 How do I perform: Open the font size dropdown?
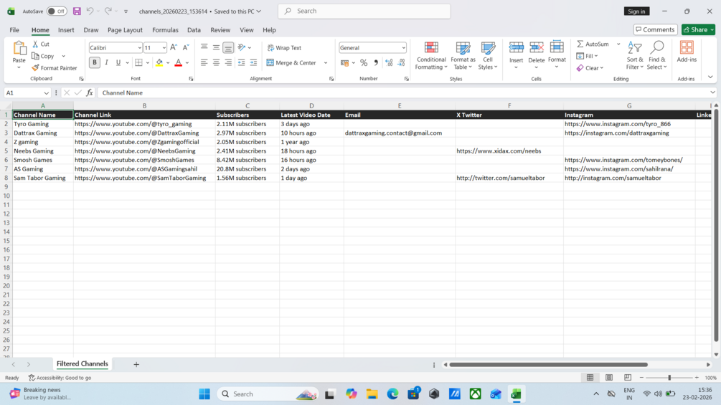(x=164, y=48)
